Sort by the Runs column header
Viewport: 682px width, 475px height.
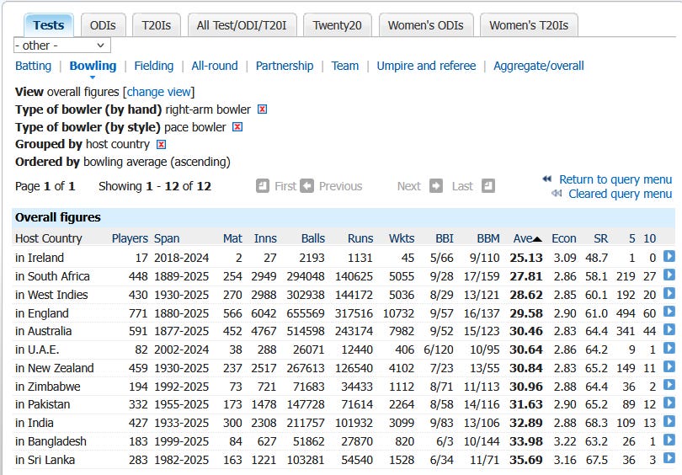[360, 238]
